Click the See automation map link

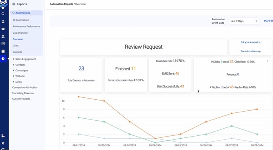coord(250,51)
